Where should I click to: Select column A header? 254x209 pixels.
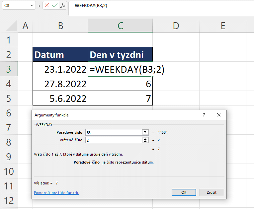(26, 26)
